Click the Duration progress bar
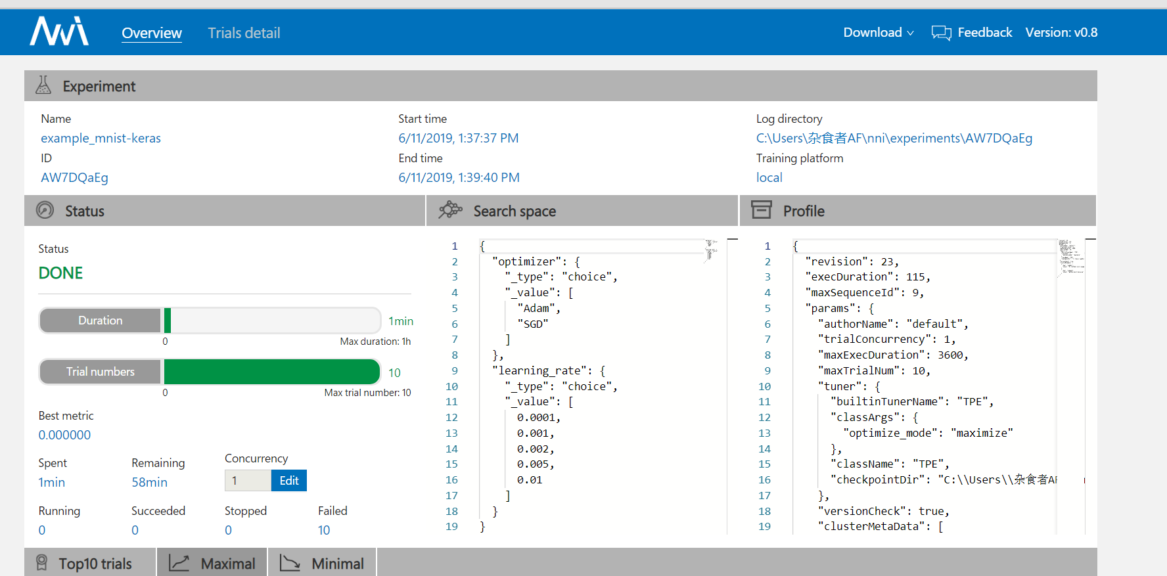The width and height of the screenshot is (1167, 576). (x=210, y=321)
